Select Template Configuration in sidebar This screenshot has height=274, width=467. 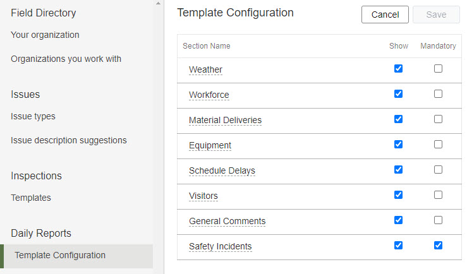tap(76, 255)
